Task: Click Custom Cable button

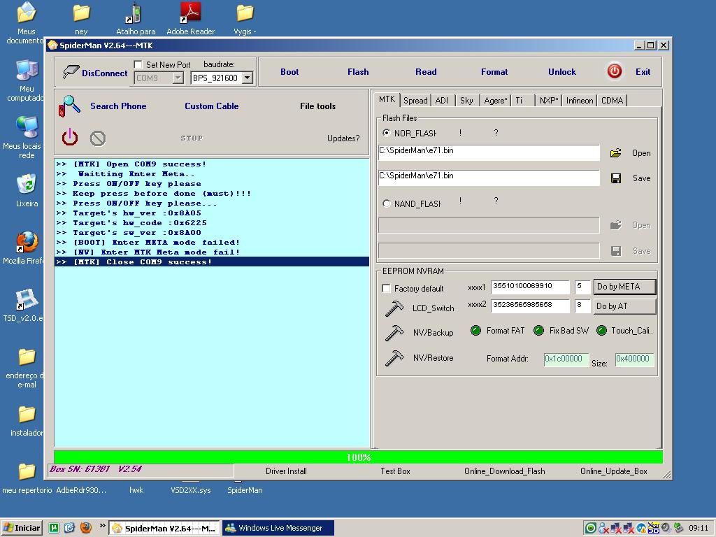Action: (212, 106)
